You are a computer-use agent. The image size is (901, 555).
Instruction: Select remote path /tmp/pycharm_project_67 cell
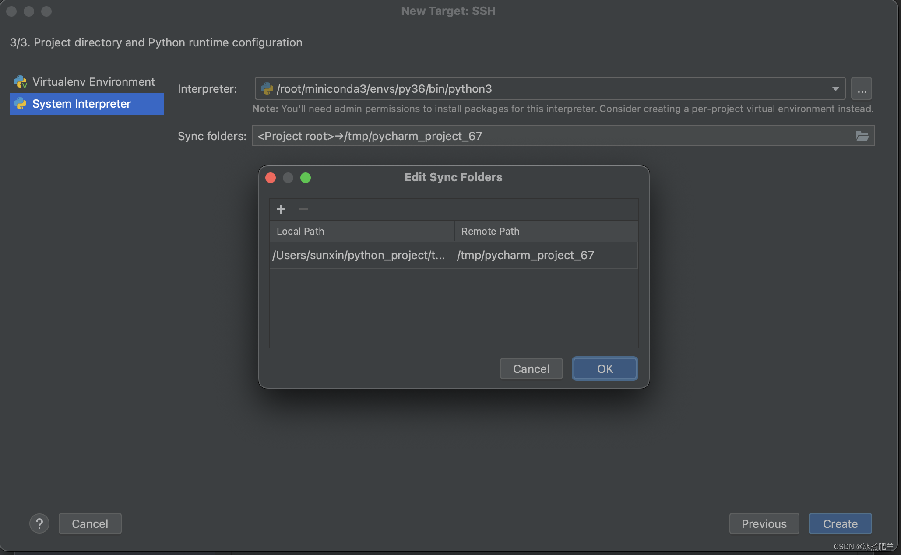click(546, 255)
